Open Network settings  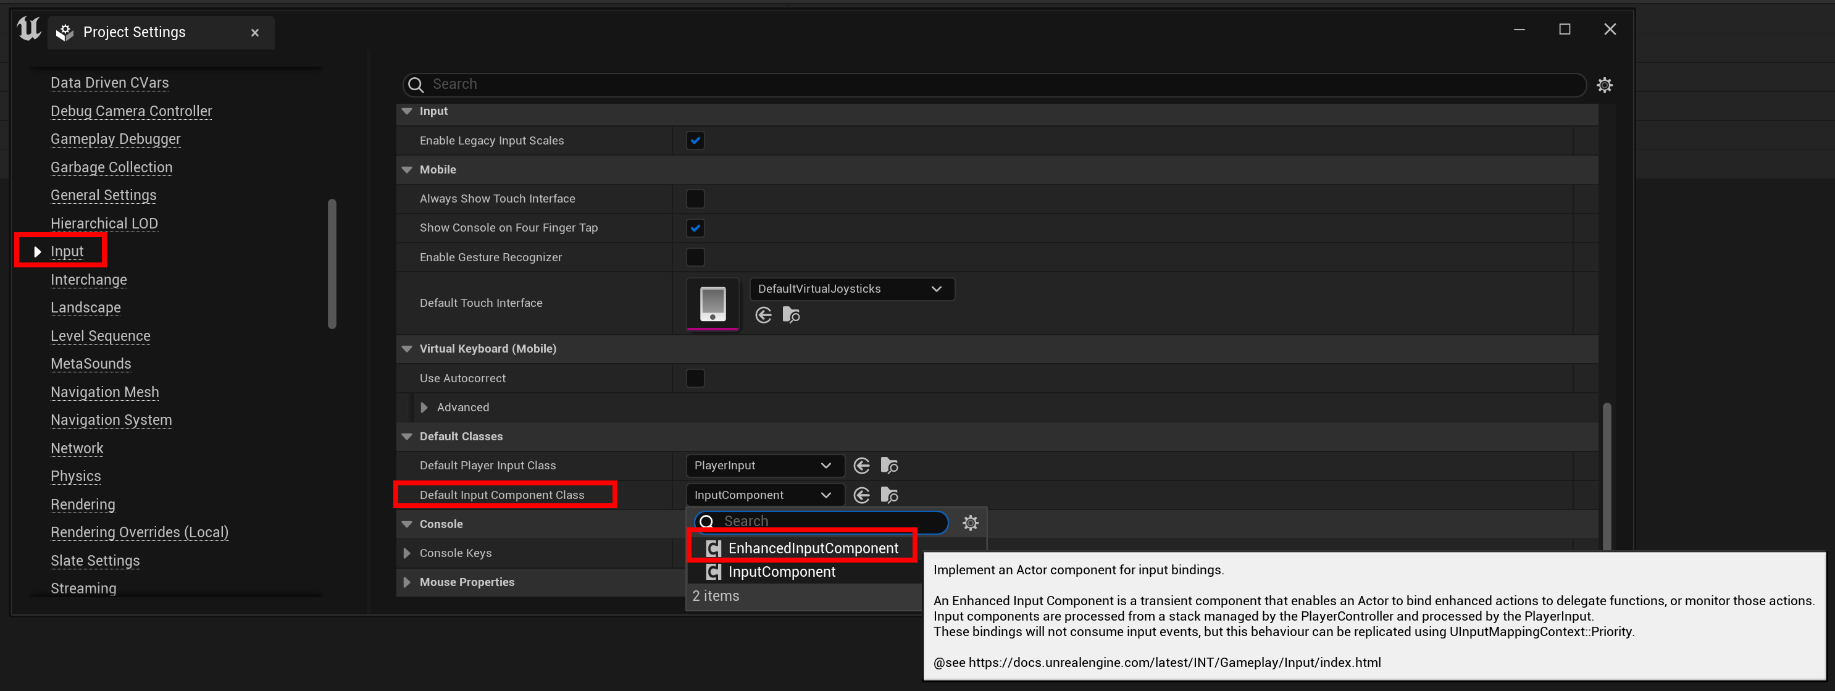point(77,449)
